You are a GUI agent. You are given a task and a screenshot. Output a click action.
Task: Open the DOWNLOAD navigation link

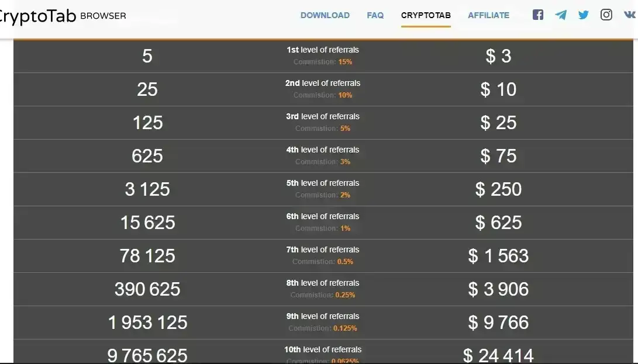[325, 16]
